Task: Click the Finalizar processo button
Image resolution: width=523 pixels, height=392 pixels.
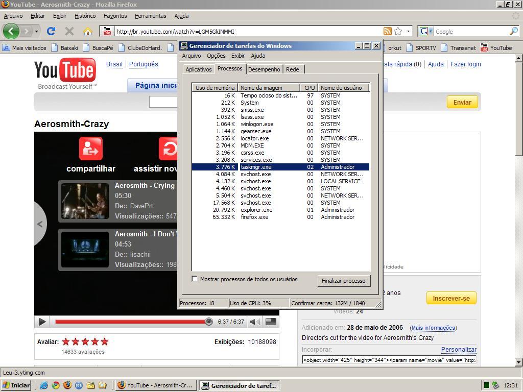Action: point(344,281)
